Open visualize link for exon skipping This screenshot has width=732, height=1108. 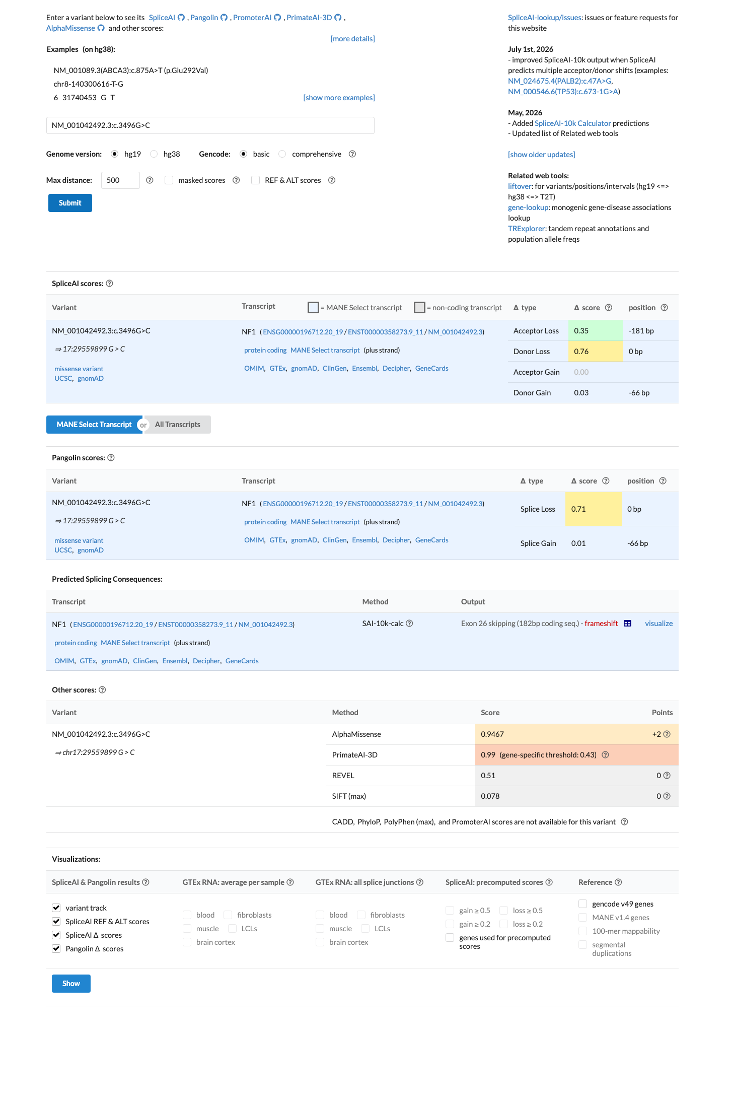point(658,624)
